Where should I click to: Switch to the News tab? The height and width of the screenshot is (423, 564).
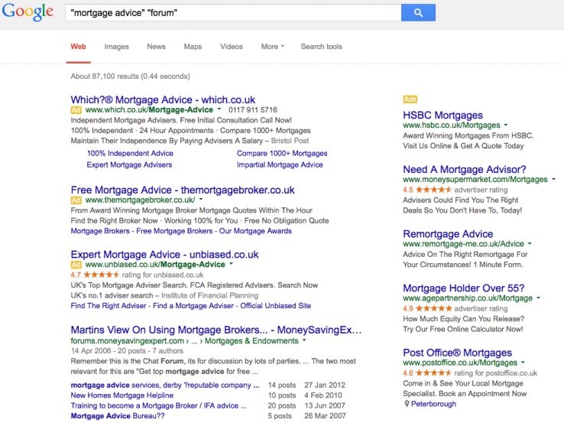point(156,47)
